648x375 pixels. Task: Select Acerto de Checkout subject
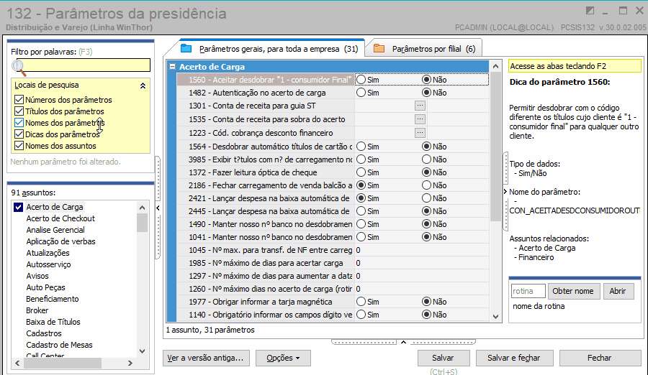point(60,218)
